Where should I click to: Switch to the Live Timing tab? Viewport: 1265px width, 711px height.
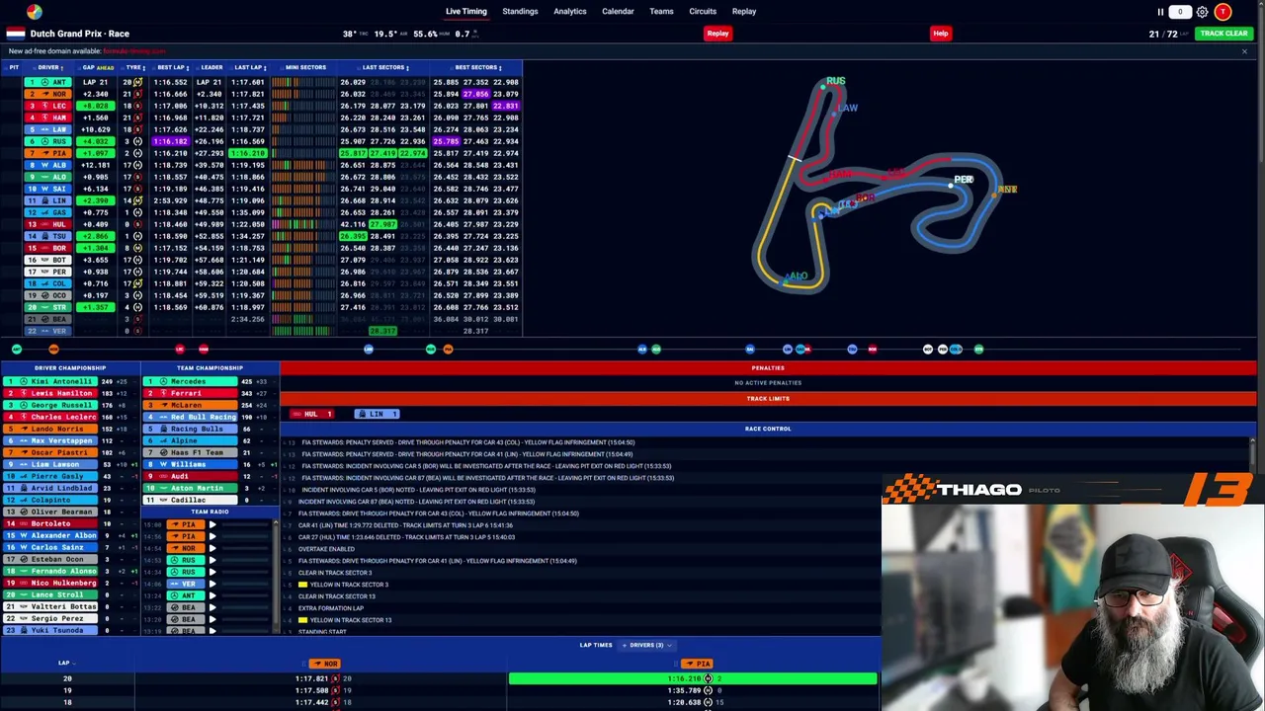[465, 12]
